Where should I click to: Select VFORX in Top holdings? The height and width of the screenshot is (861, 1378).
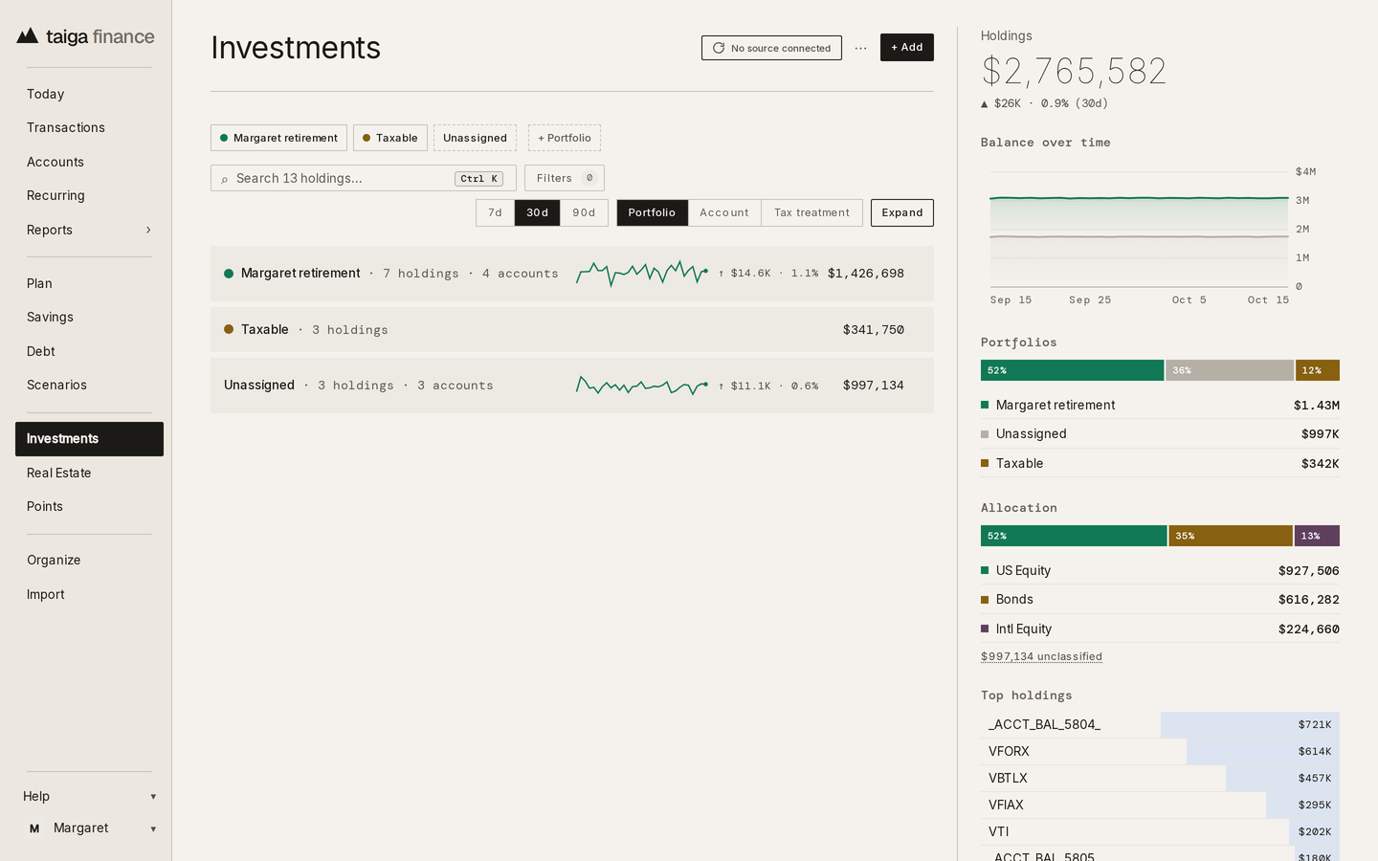1160,751
